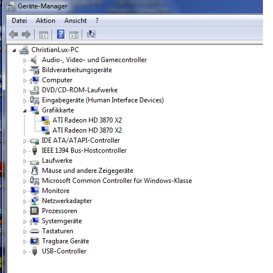The width and height of the screenshot is (273, 273).
Task: Expand the Tragbare Geräte arrow
Action: click(25, 242)
